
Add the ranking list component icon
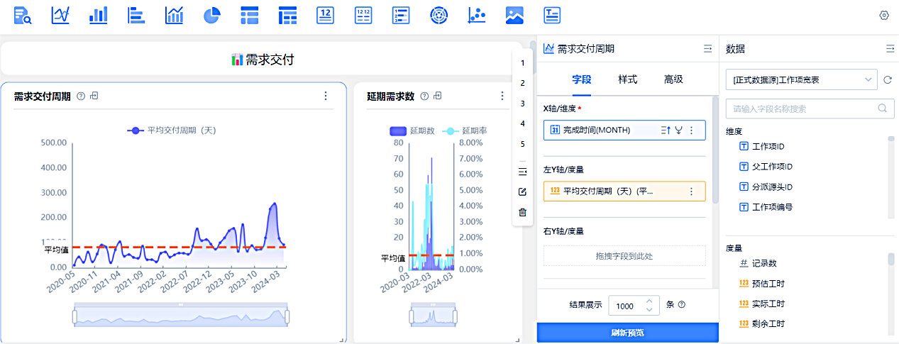pos(401,15)
